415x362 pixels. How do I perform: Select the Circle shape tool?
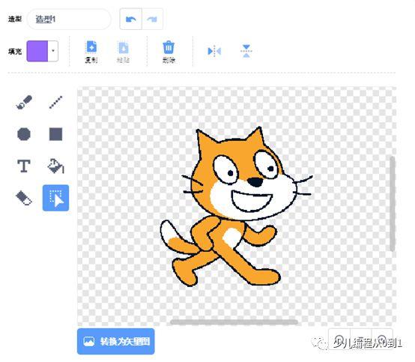(x=24, y=134)
